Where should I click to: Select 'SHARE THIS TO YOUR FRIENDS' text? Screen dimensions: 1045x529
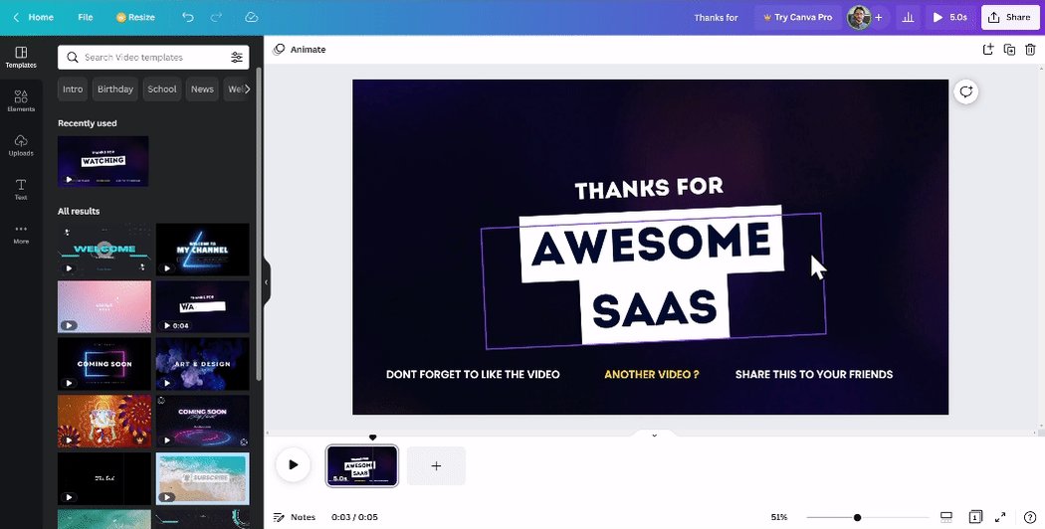coord(814,375)
